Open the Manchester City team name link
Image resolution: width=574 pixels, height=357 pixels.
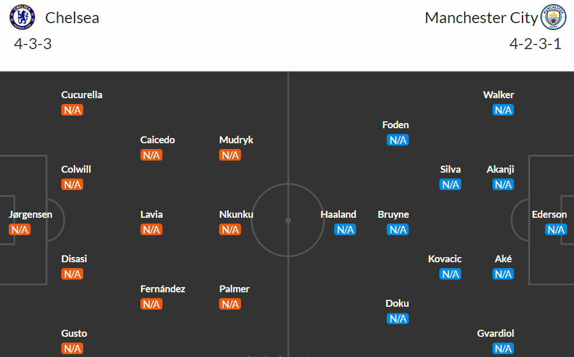481,17
